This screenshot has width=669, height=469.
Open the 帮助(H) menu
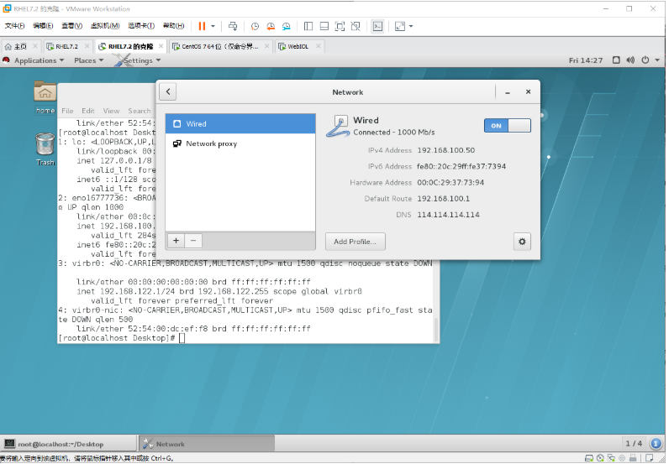174,26
